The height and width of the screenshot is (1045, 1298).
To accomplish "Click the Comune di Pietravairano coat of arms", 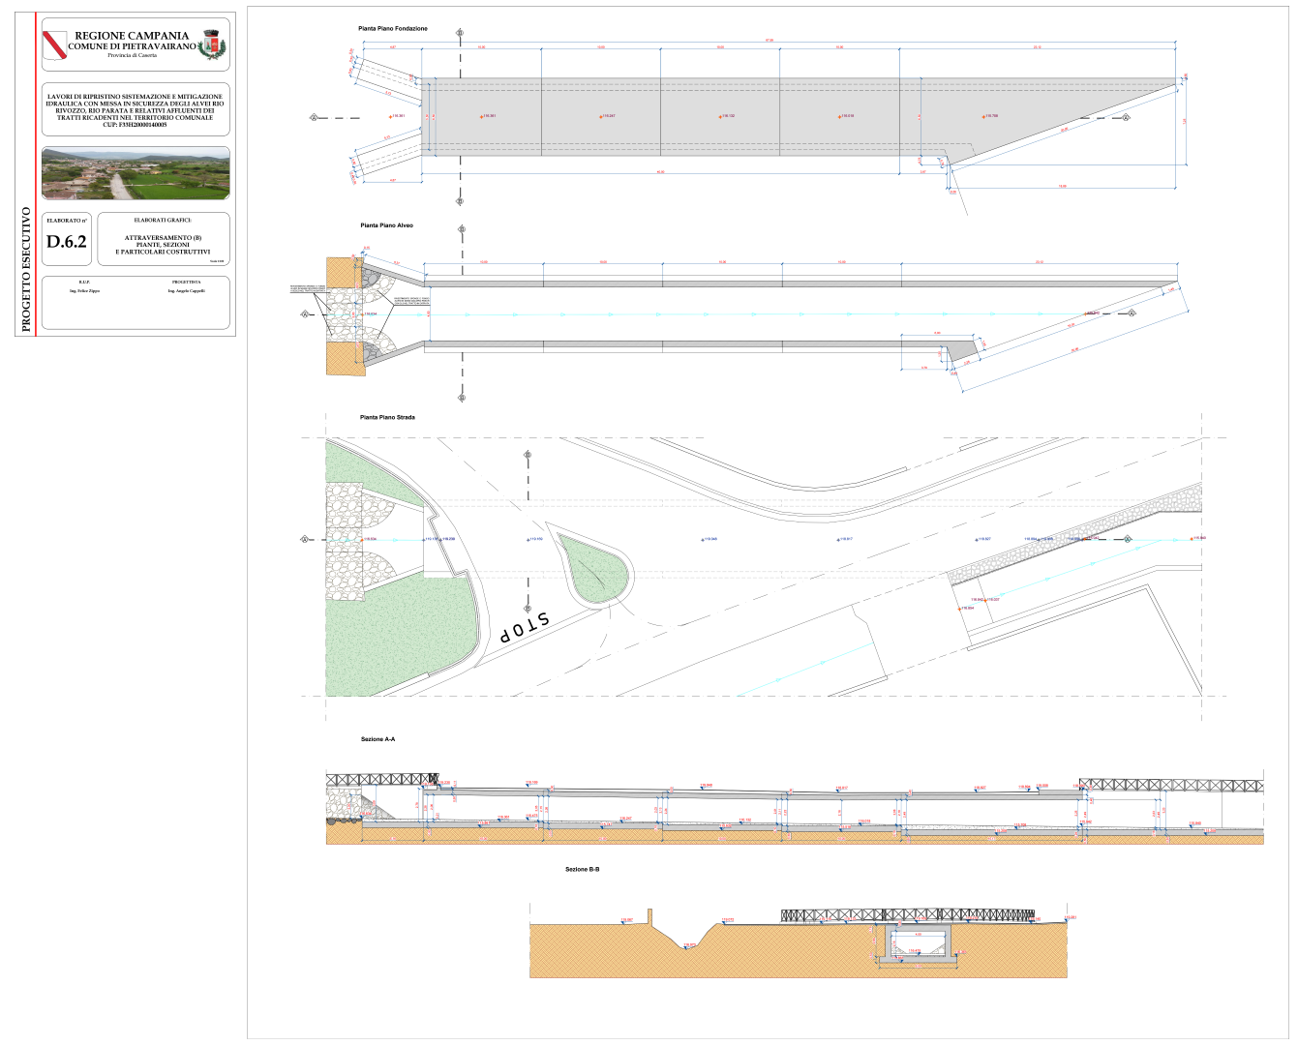I will pyautogui.click(x=211, y=46).
